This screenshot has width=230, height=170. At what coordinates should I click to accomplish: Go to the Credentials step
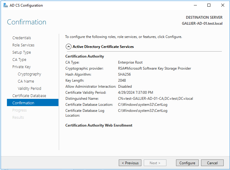(x=22, y=38)
